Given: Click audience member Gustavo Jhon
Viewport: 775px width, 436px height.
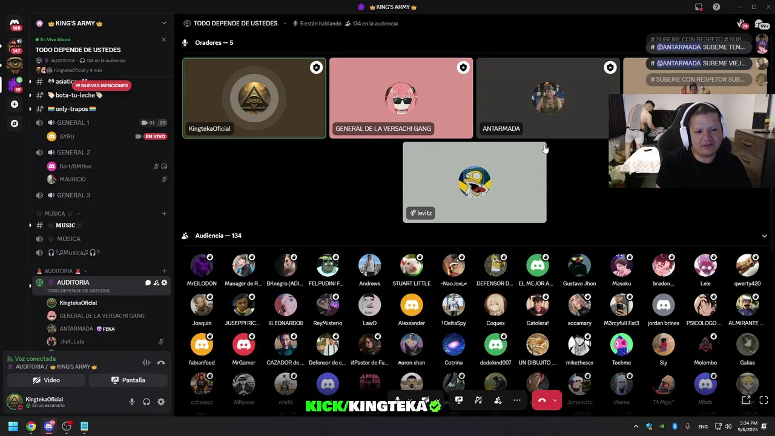Looking at the screenshot, I should (579, 271).
